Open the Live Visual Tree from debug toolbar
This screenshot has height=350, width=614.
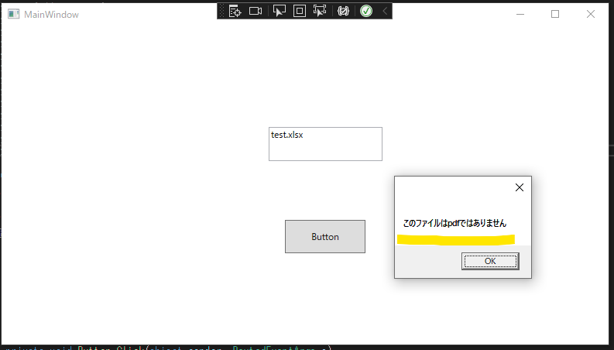point(235,11)
